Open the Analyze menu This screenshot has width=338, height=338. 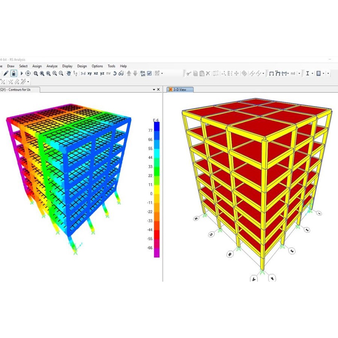tap(52, 66)
